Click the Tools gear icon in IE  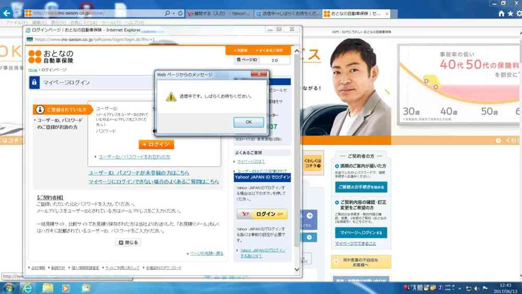coord(519,14)
